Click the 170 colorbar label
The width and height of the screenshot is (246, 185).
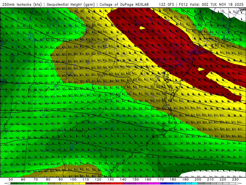coord(161,179)
